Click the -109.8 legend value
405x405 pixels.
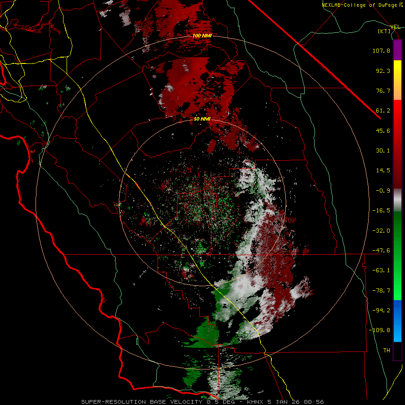coord(380,330)
